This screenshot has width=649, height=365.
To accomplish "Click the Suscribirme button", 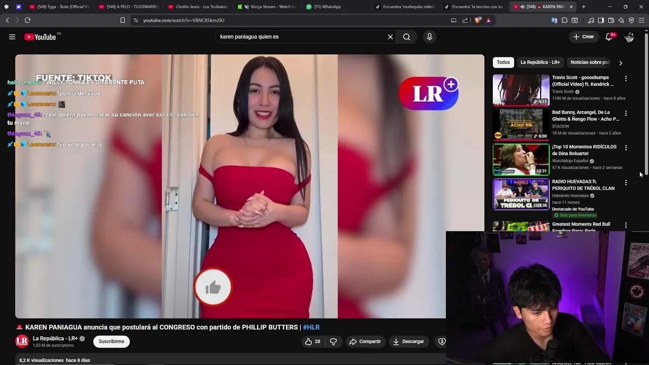I will point(112,342).
